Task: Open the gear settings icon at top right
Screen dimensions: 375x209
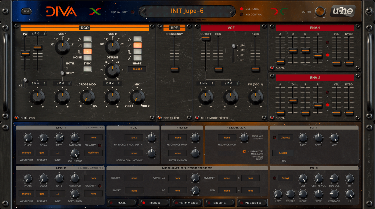Action: (369, 11)
